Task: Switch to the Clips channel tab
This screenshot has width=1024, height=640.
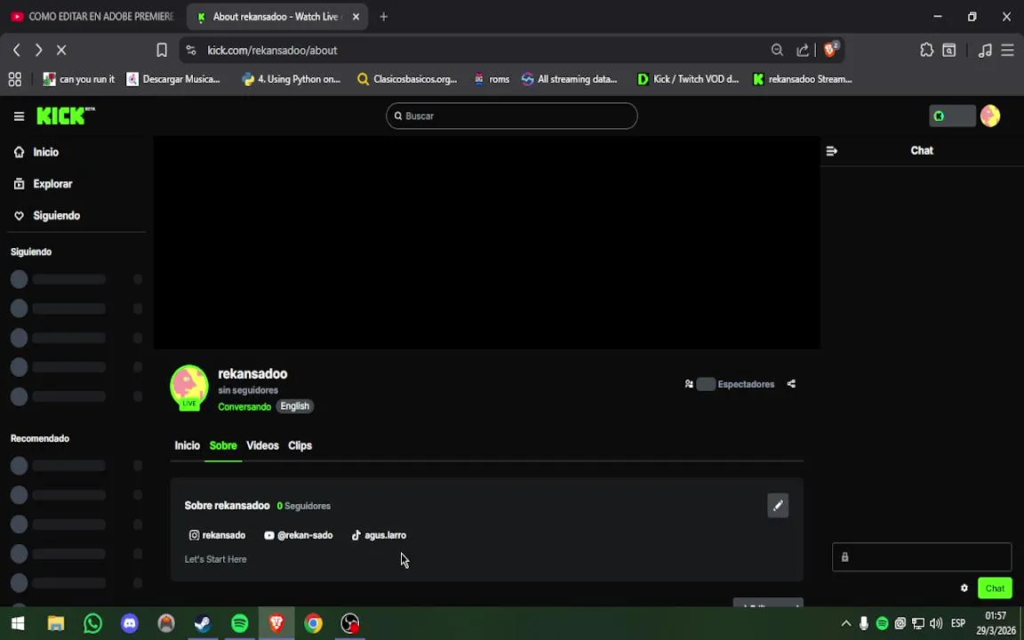Action: click(x=300, y=445)
